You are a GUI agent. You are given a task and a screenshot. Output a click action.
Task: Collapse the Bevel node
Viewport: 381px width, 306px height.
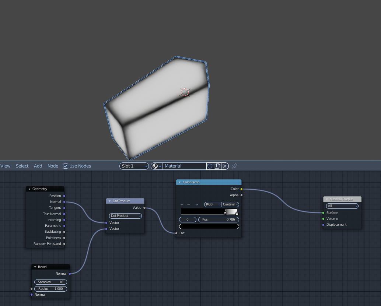(x=35, y=267)
